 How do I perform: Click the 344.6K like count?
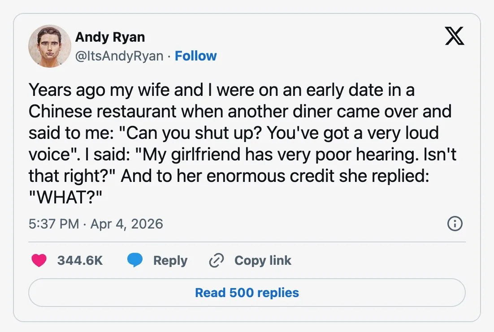coord(80,260)
